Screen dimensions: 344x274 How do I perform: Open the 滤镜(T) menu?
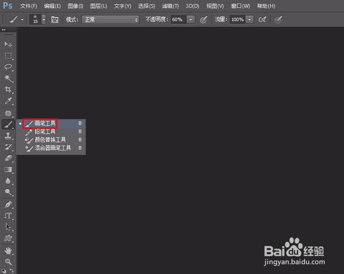tap(170, 6)
